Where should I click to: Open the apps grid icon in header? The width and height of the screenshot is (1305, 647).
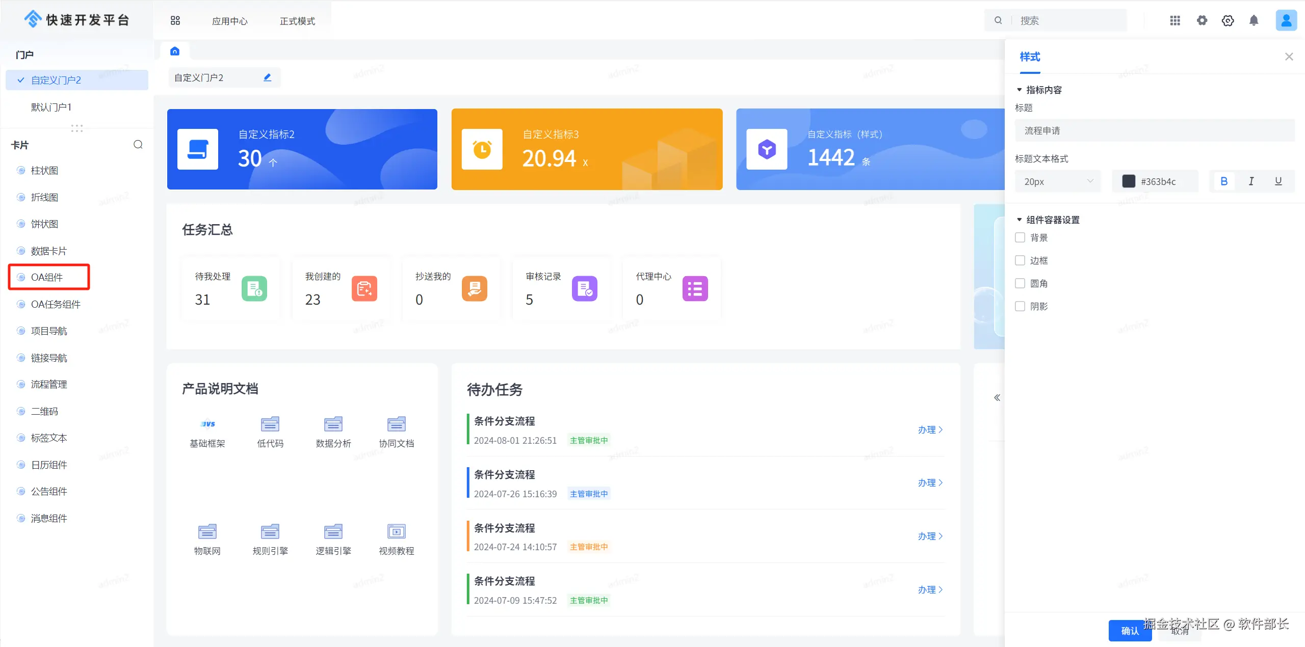coord(1174,20)
